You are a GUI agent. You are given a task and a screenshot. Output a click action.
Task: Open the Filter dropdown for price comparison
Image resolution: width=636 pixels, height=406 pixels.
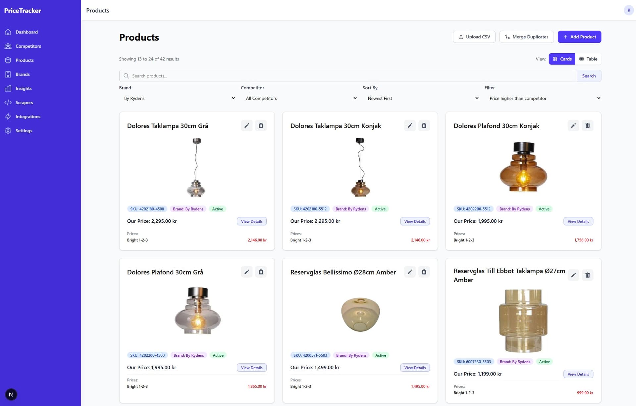(545, 98)
